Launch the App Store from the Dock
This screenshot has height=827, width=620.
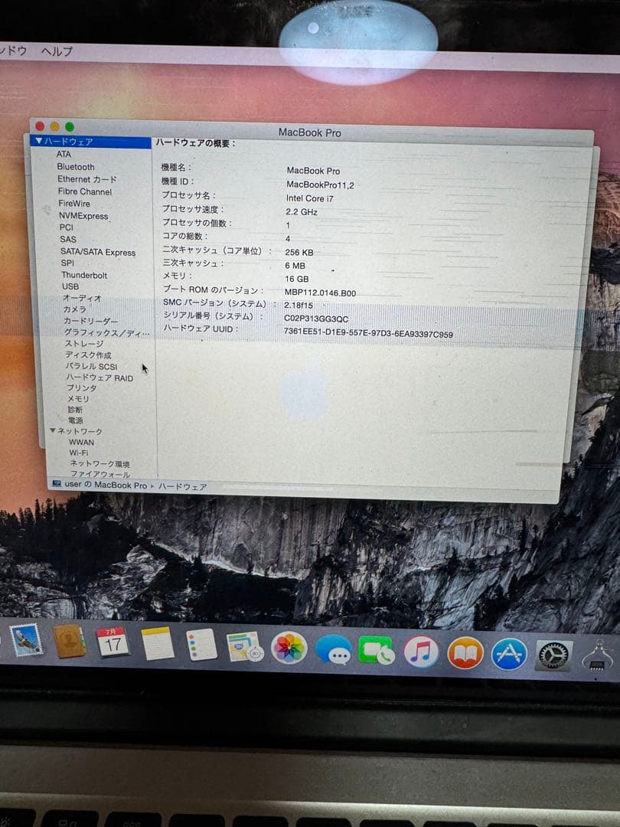coord(509,654)
